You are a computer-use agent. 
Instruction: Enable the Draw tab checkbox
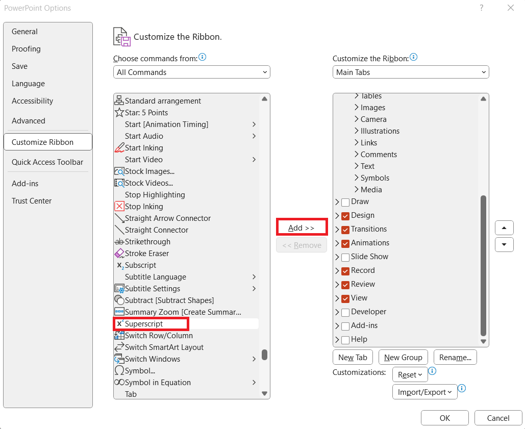pyautogui.click(x=345, y=202)
